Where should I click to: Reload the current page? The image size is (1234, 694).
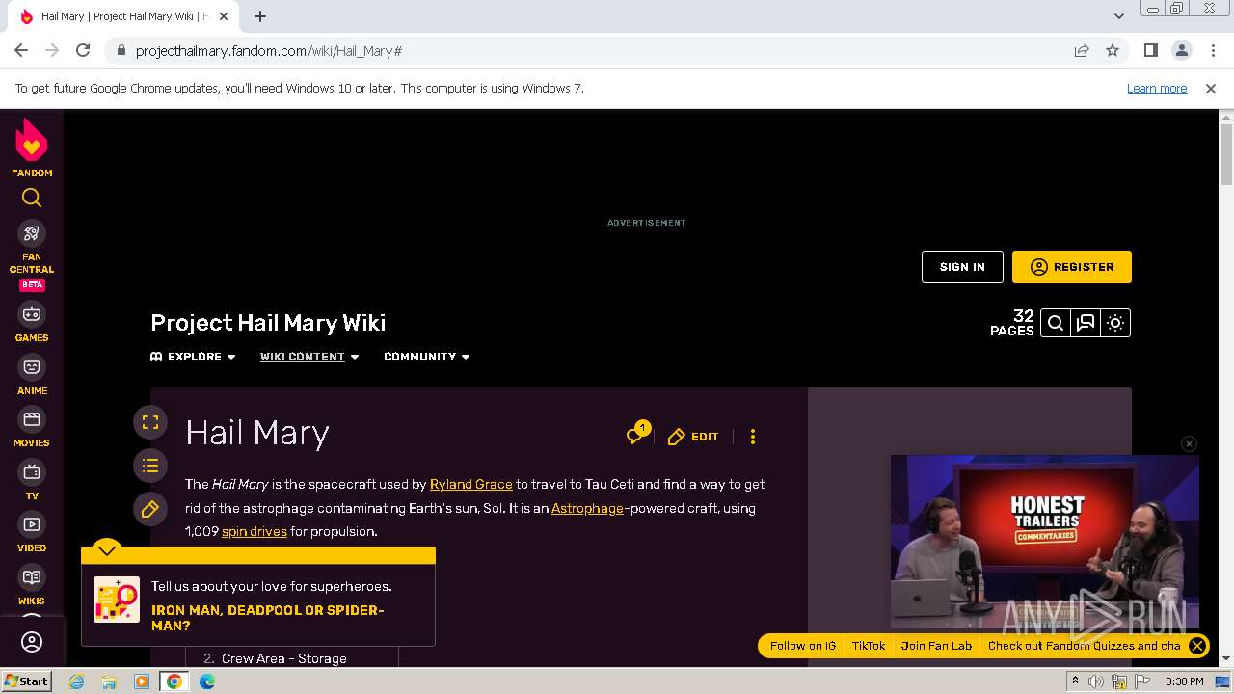pyautogui.click(x=83, y=50)
